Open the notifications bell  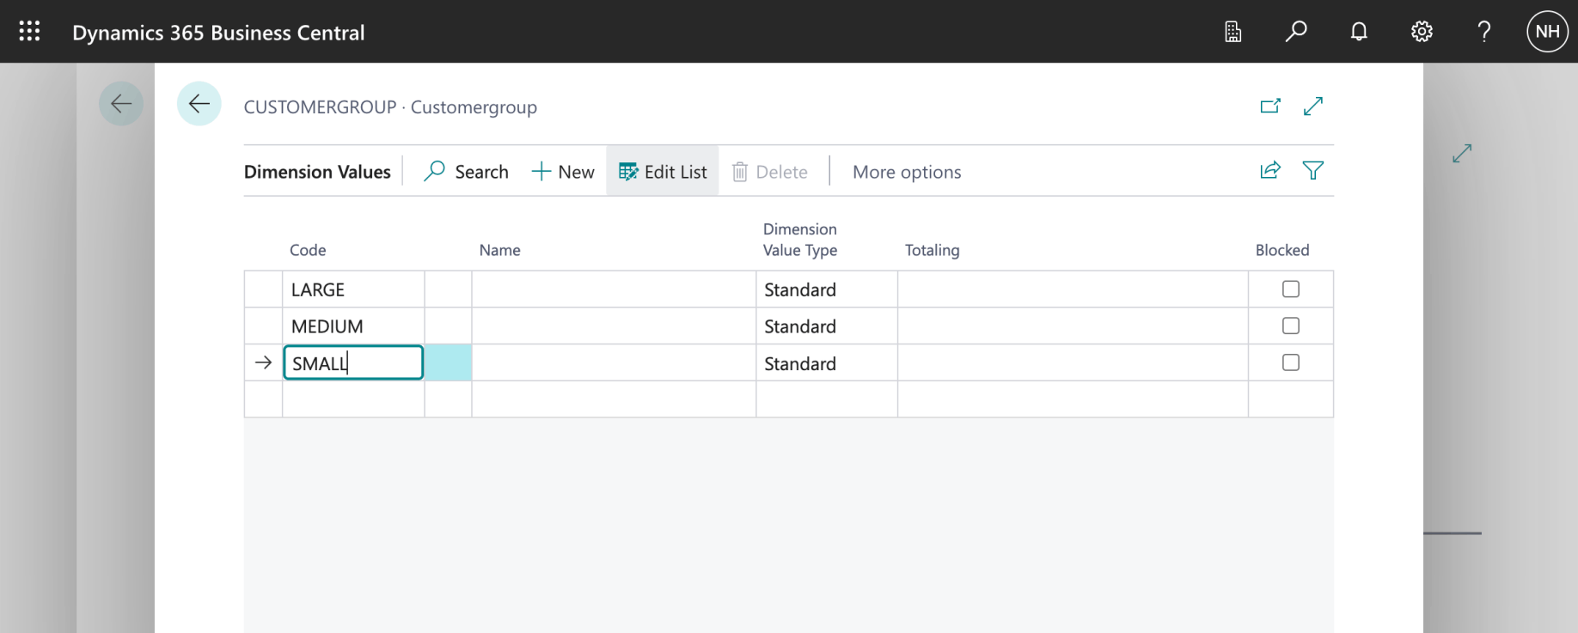[1359, 32]
